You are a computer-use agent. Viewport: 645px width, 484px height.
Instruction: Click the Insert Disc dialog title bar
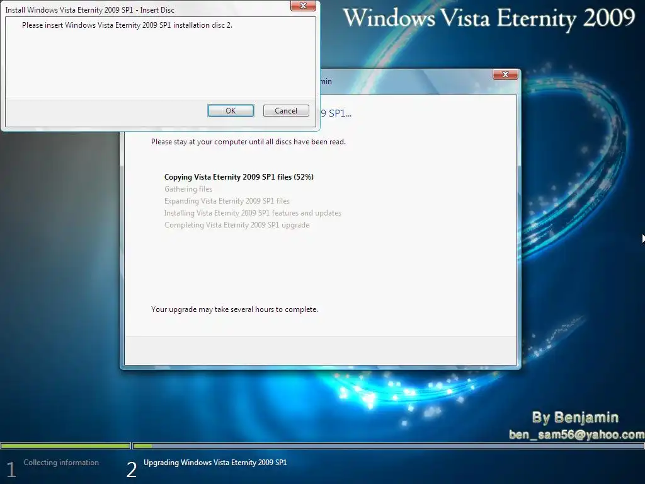[146, 9]
